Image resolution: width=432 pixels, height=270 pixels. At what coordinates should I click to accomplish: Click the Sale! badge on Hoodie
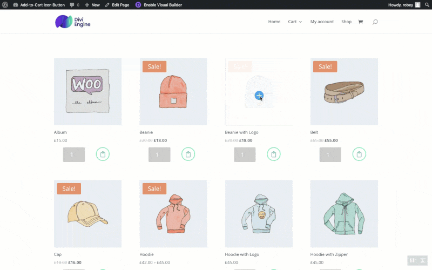point(154,188)
